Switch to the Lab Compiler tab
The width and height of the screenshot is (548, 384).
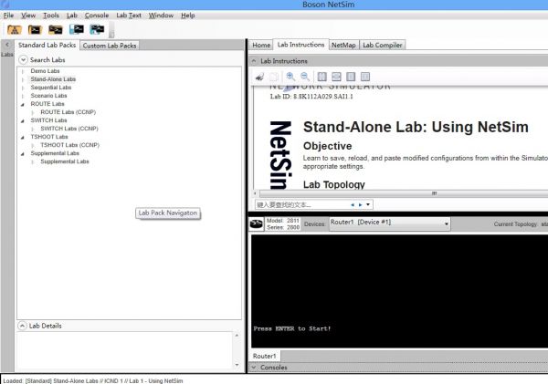pos(383,45)
